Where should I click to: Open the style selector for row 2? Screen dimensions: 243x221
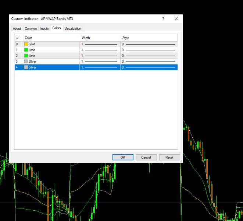pyautogui.click(x=149, y=56)
